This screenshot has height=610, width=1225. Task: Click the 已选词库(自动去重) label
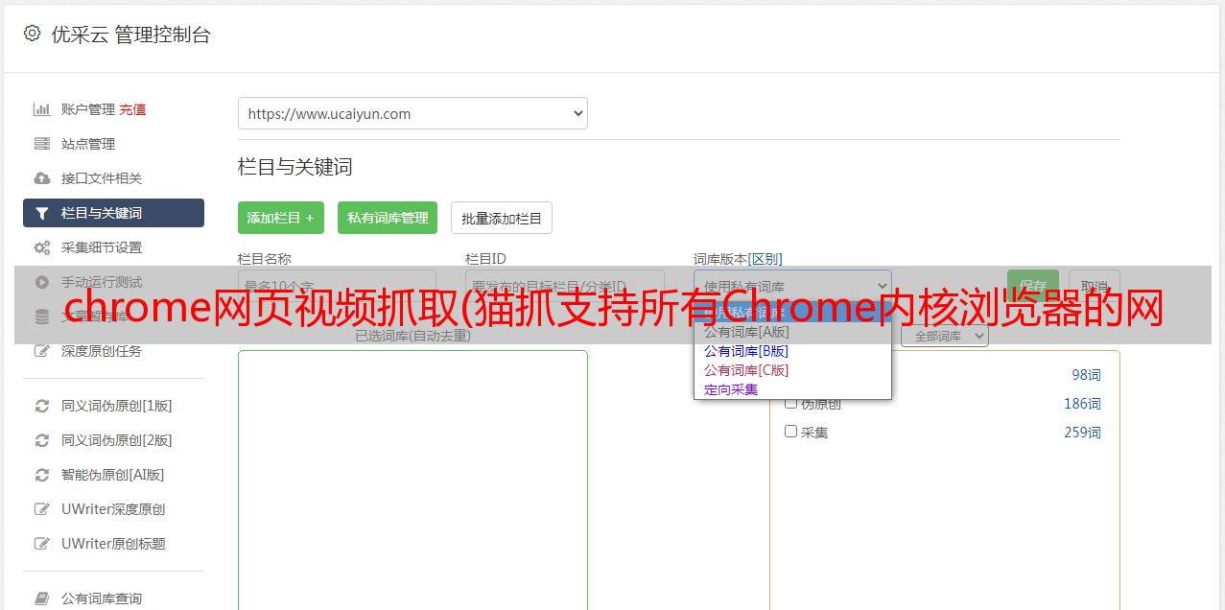(x=412, y=336)
